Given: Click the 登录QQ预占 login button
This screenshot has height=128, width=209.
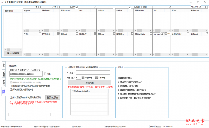Looking at the screenshot, I should coord(53,97).
